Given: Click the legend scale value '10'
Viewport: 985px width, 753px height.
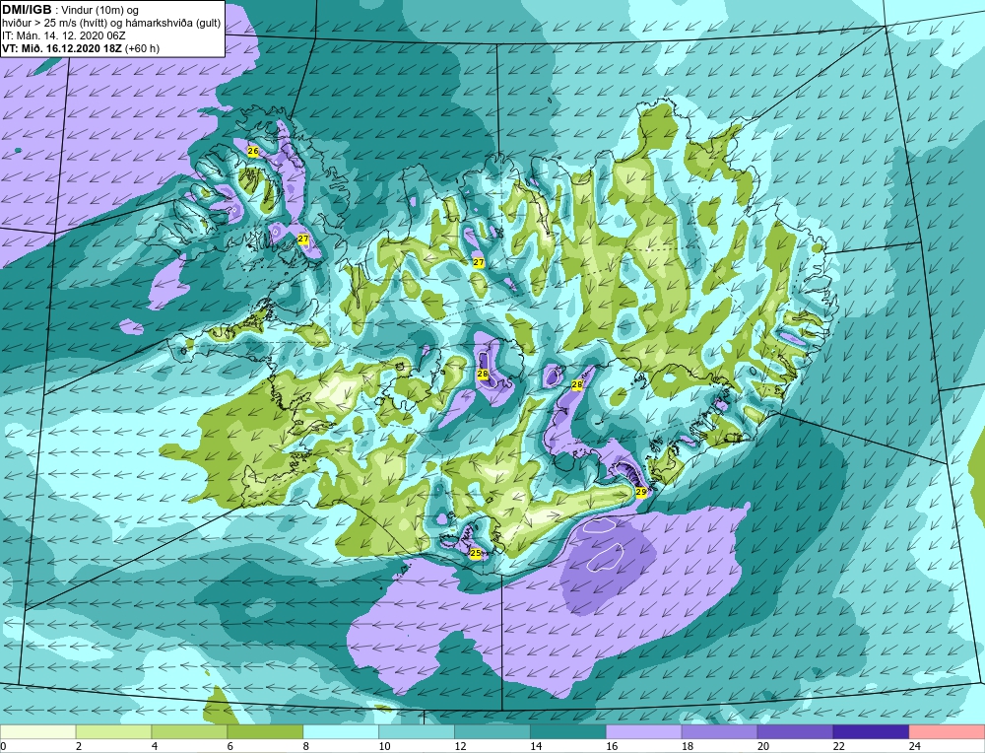Looking at the screenshot, I should point(384,746).
